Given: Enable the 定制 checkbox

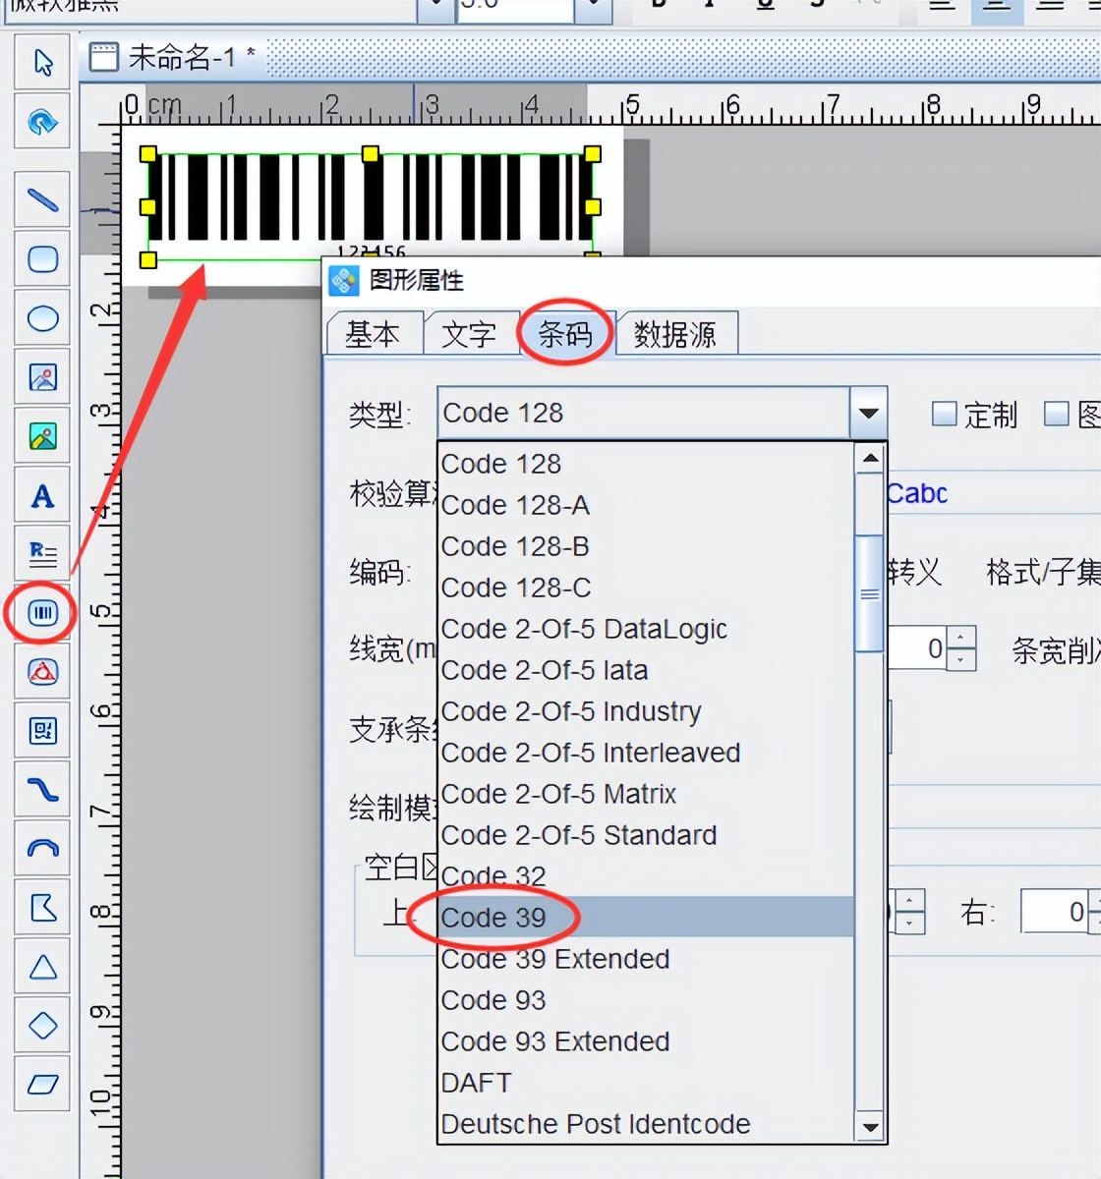Looking at the screenshot, I should (943, 414).
